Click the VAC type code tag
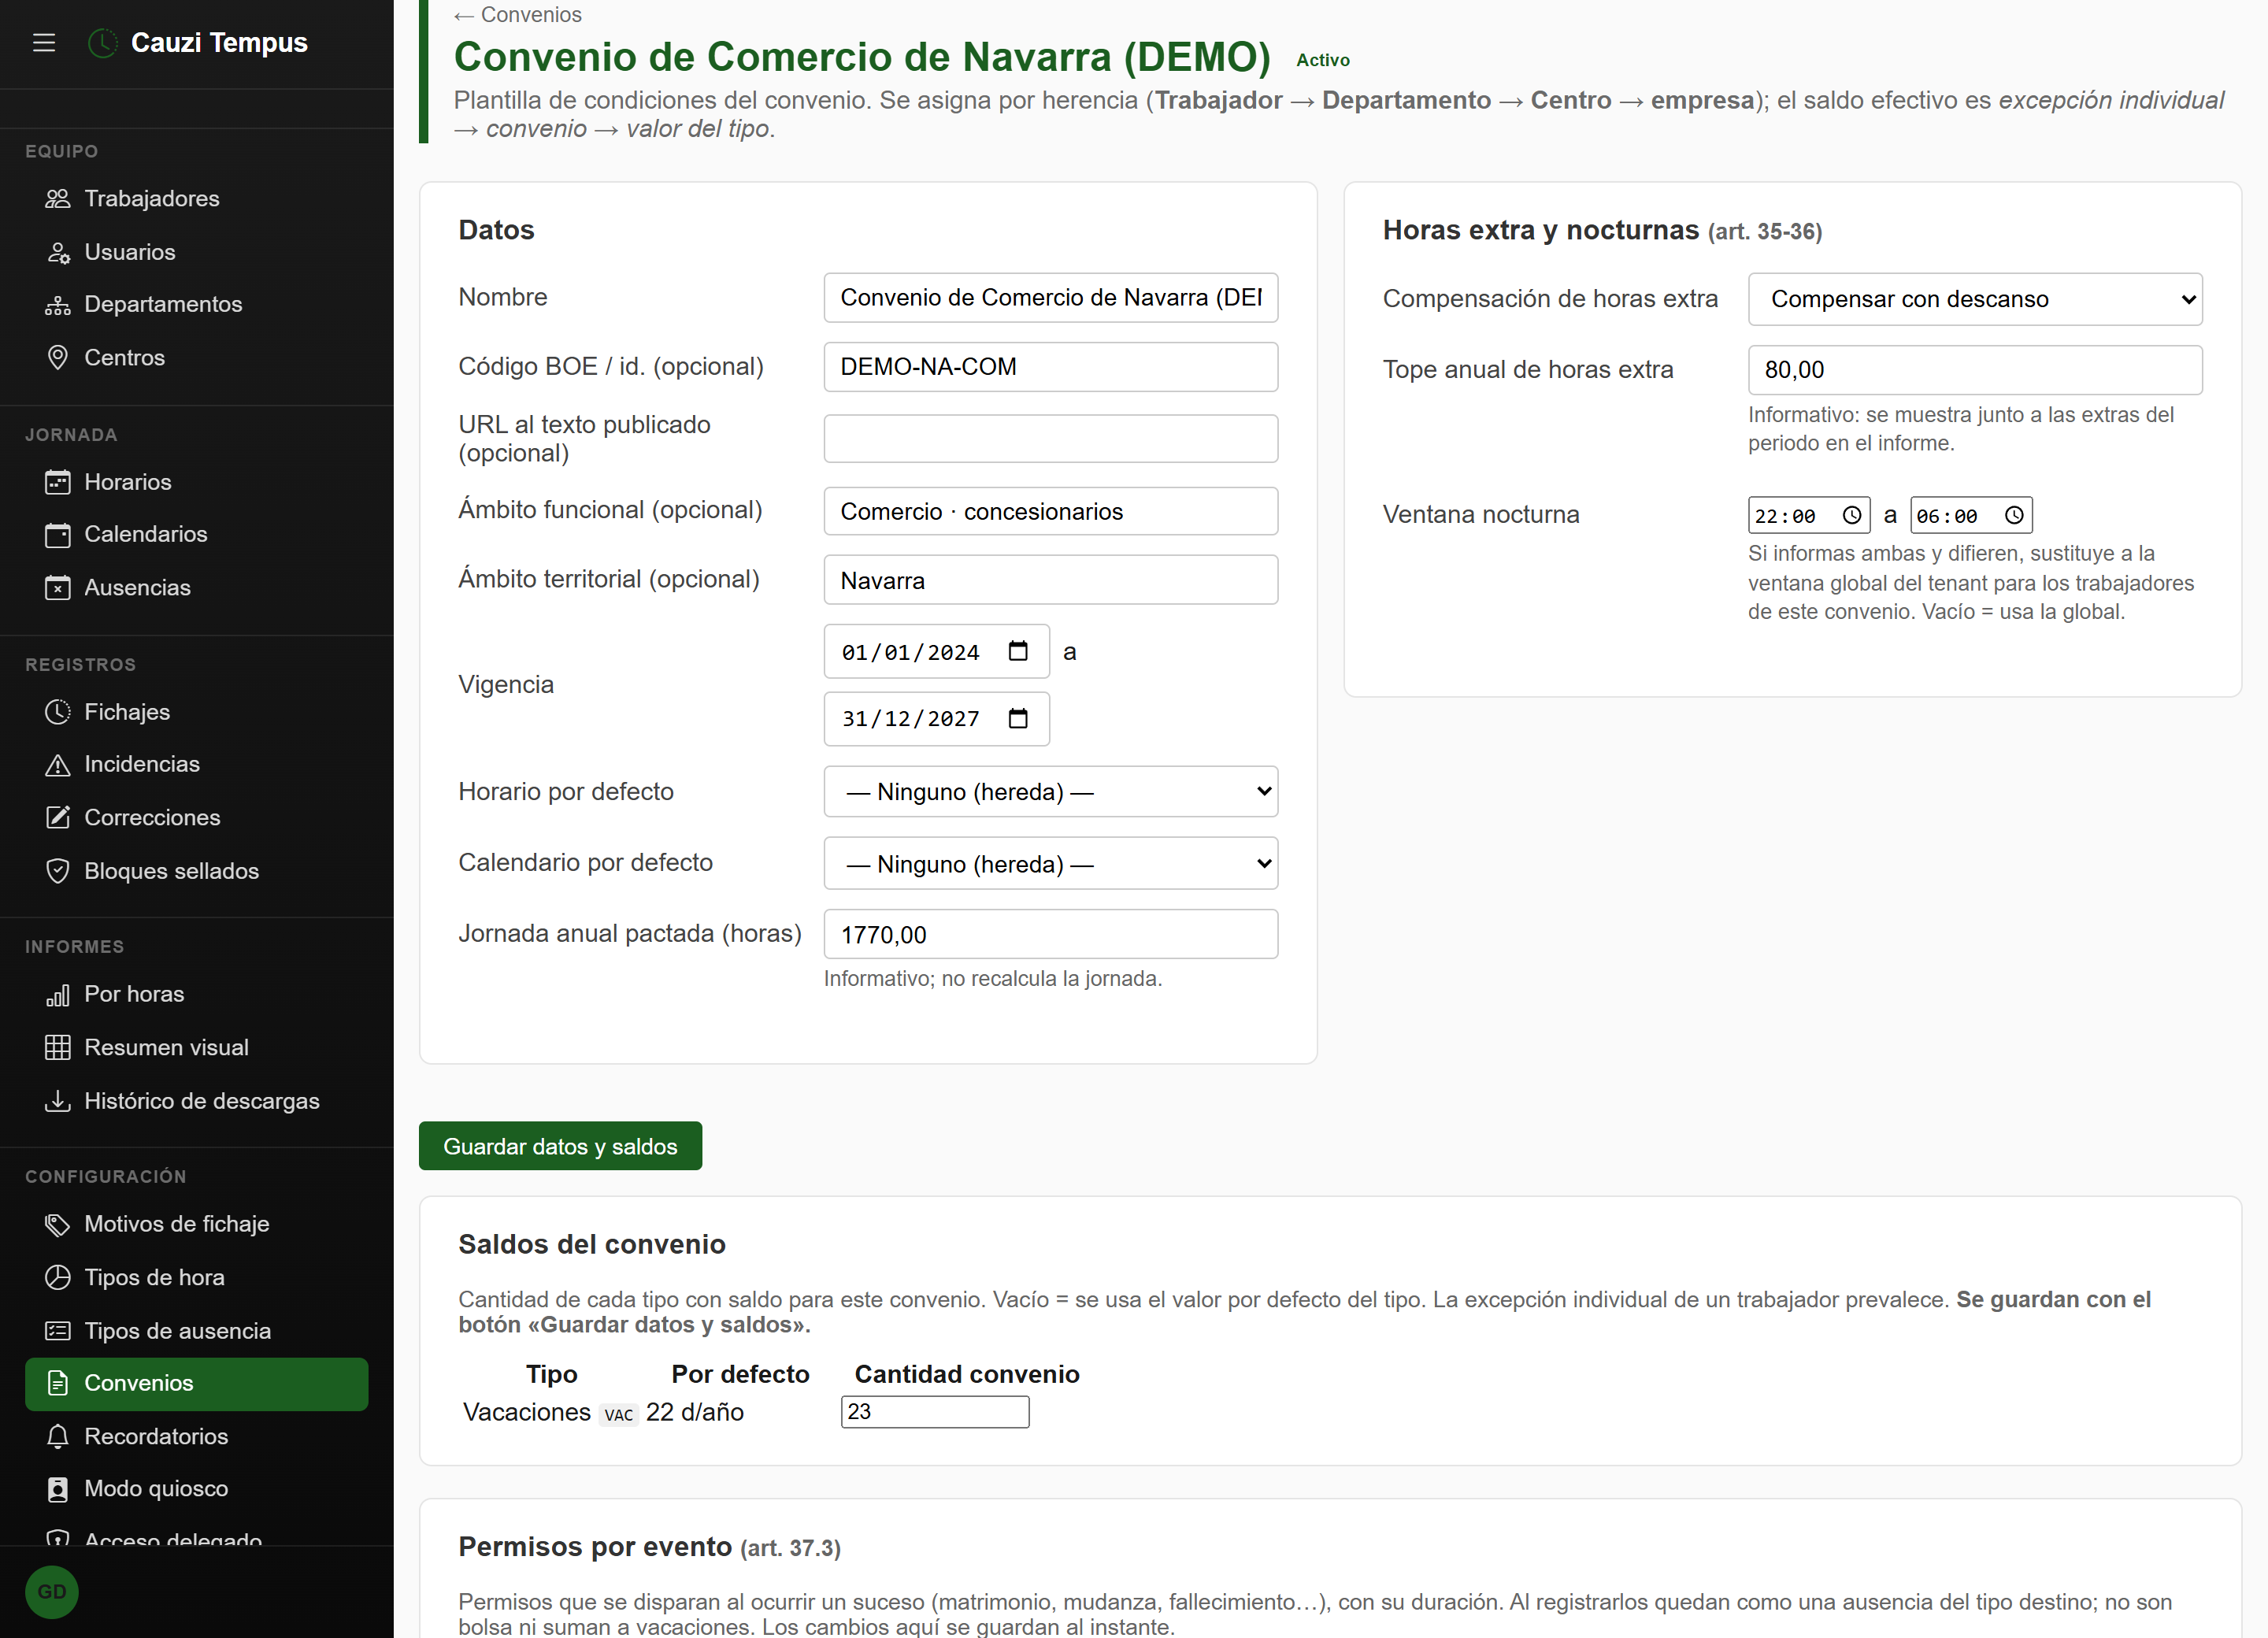 click(x=618, y=1414)
